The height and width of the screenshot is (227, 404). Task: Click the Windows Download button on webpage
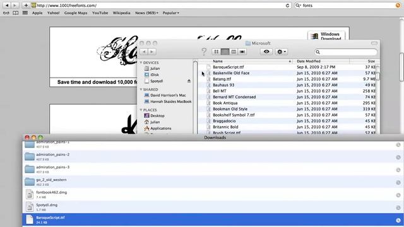(326, 36)
